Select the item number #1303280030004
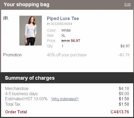This screenshot has height=118, width=134. pyautogui.click(x=59, y=24)
